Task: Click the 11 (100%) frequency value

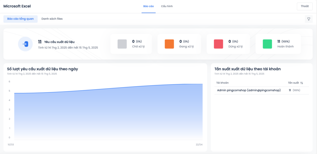Action: tap(295, 90)
